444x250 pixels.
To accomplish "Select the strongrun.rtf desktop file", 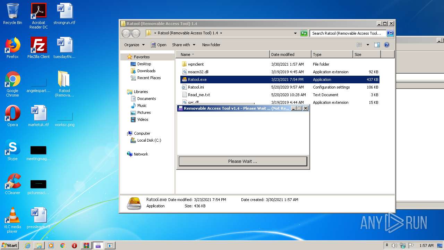I will pyautogui.click(x=65, y=14).
